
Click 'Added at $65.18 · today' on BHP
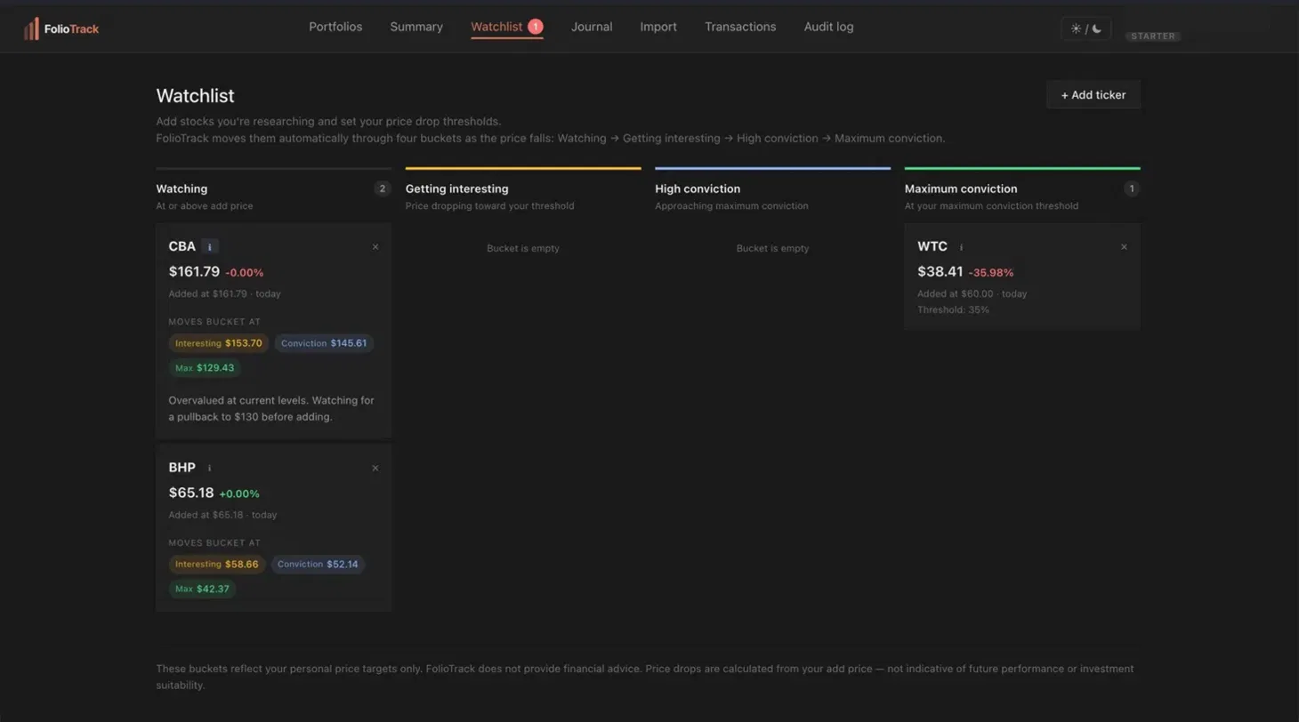pyautogui.click(x=222, y=515)
